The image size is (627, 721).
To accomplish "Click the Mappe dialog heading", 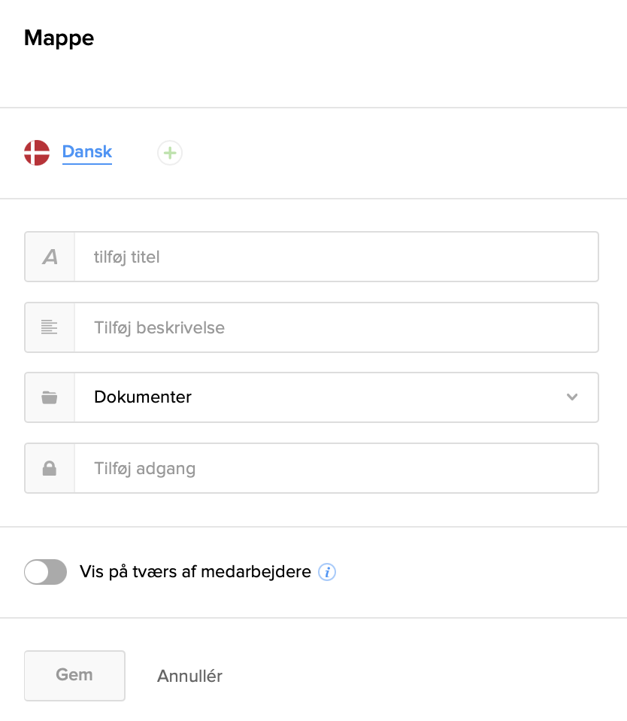I will tap(59, 38).
